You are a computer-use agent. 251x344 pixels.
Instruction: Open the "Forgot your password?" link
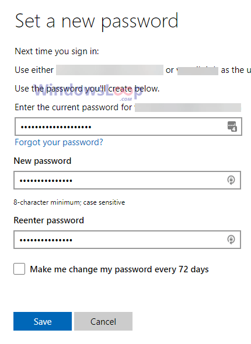tap(58, 142)
